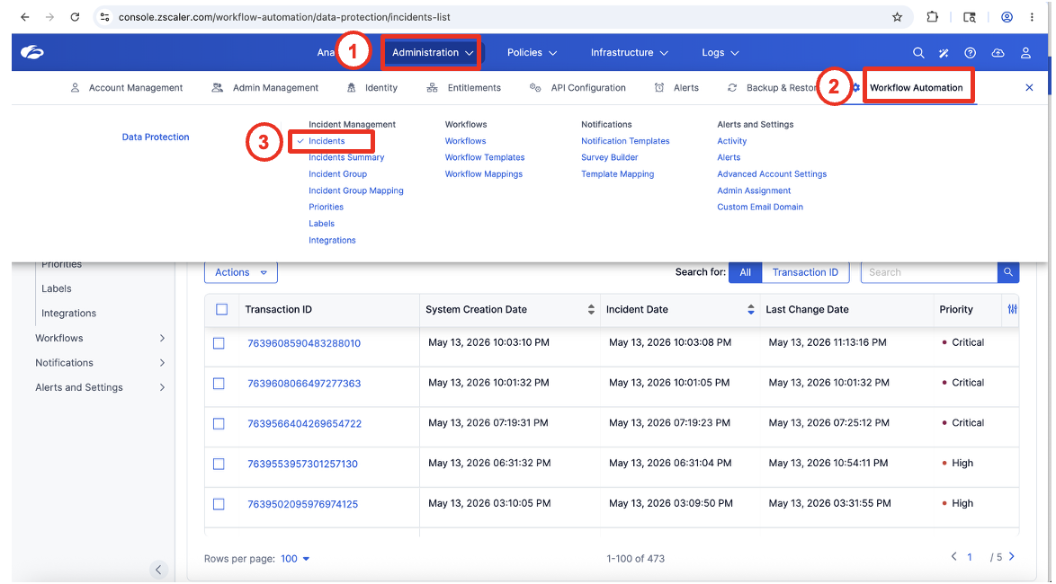
Task: Check the row for transaction 7639502095976974125
Action: point(219,504)
